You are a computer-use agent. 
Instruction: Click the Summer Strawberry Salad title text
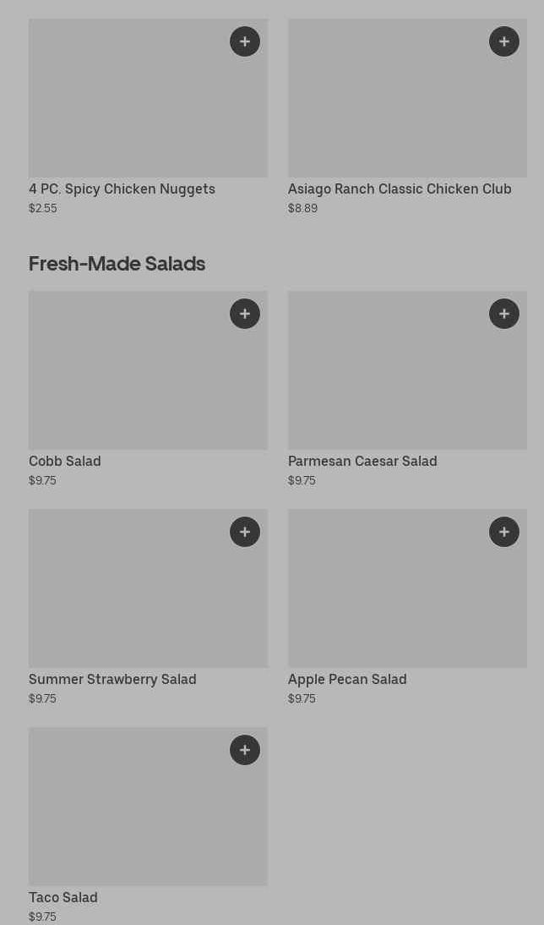tap(112, 680)
